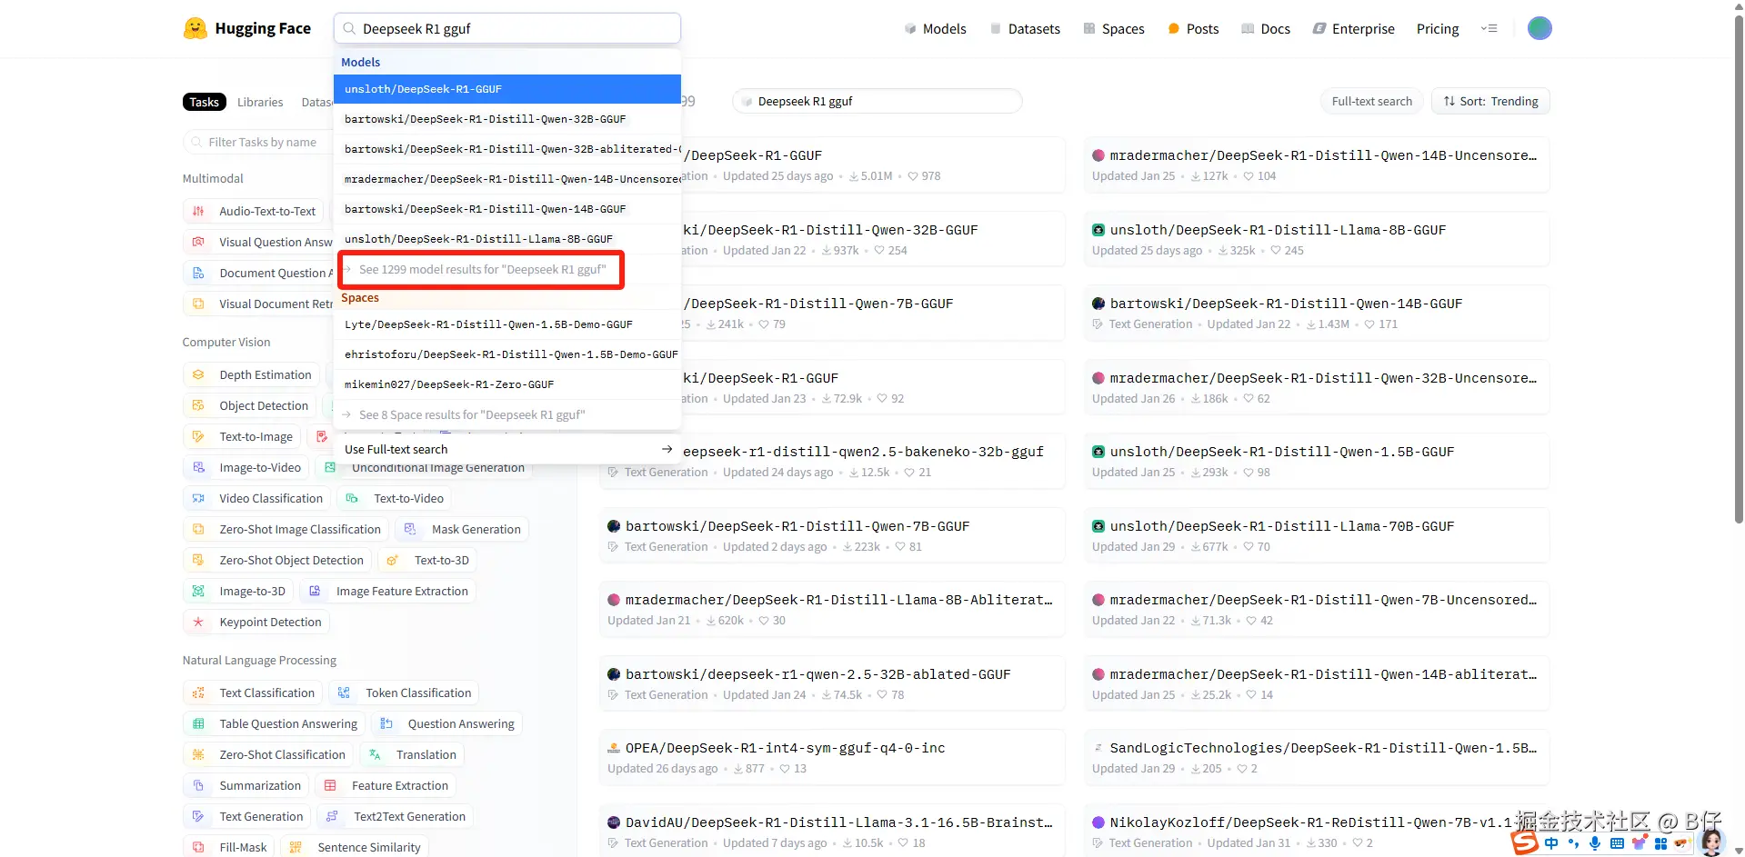Select the Text2Text Generation task filter
This screenshot has width=1745, height=857.
click(396, 816)
